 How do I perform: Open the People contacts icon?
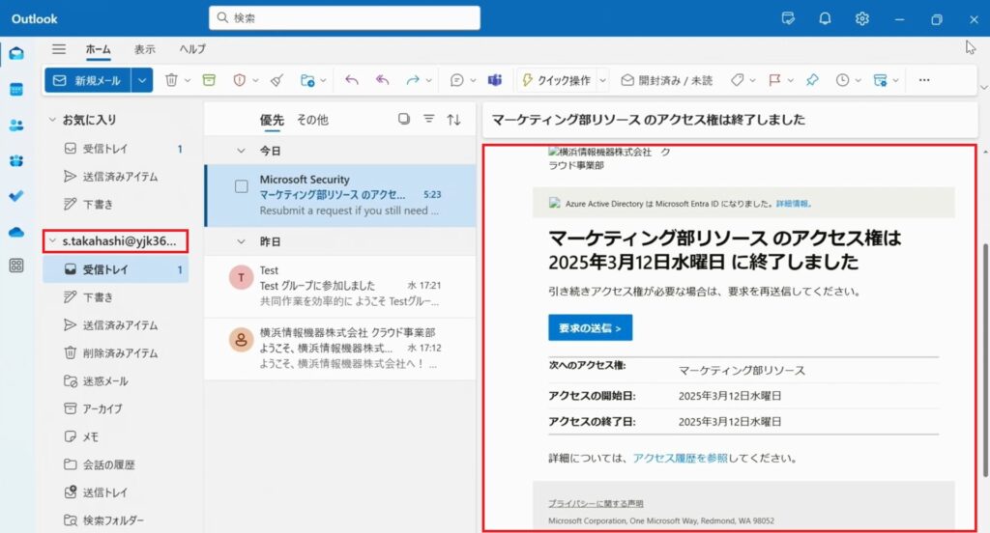tap(16, 125)
